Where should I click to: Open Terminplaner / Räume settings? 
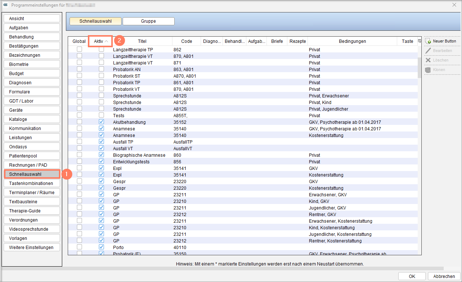click(32, 193)
